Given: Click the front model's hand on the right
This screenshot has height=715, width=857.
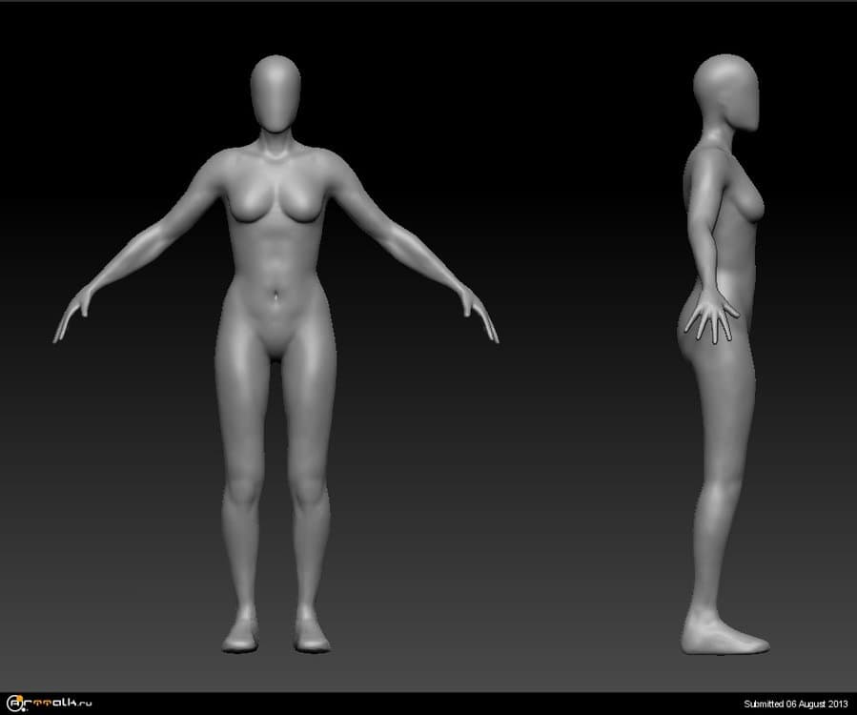Looking at the screenshot, I should point(480,315).
